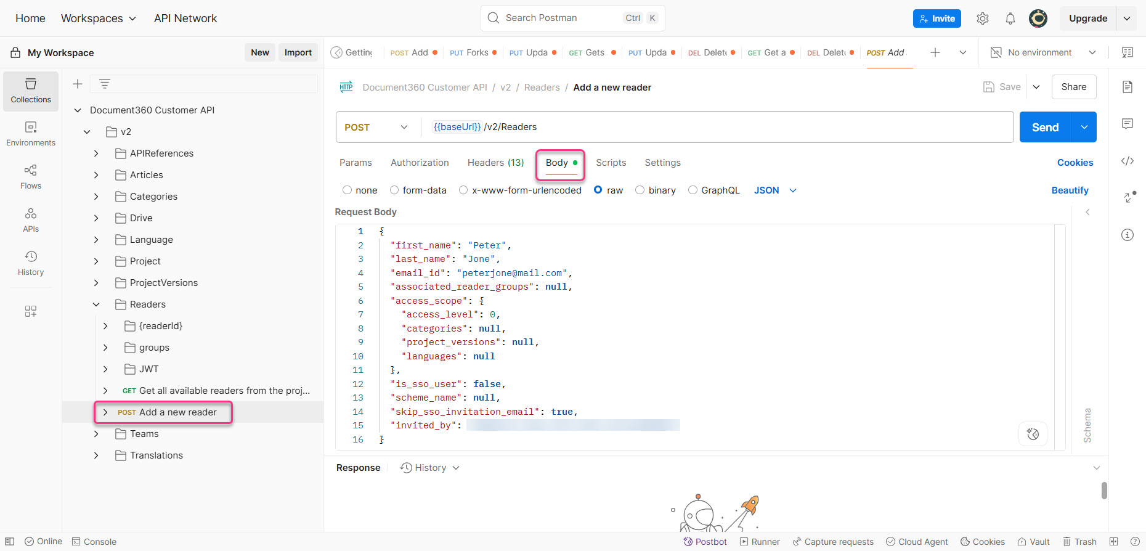The image size is (1146, 551).
Task: Switch to the Settings tab
Action: point(662,163)
